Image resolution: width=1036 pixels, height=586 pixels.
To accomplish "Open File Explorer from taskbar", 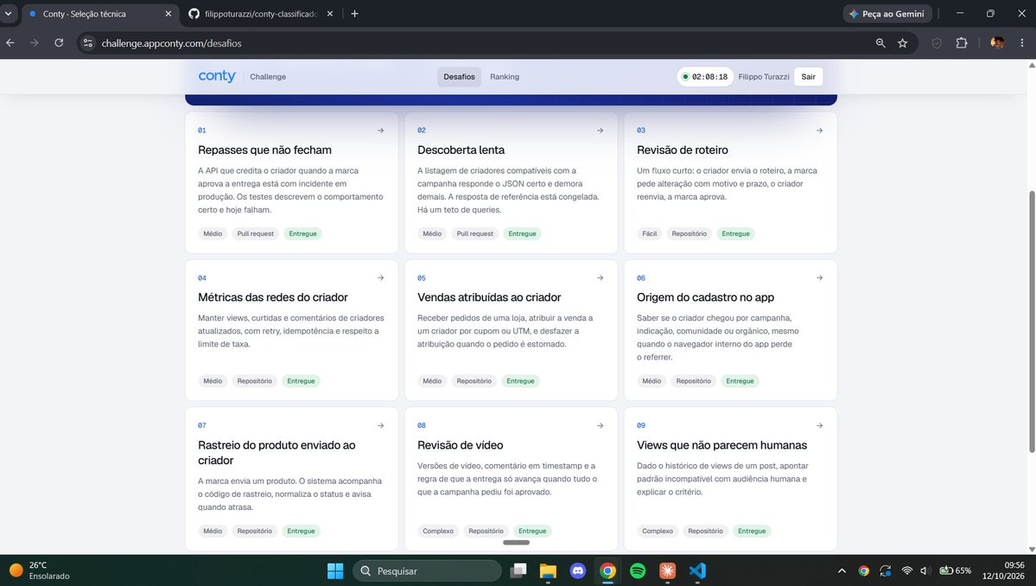I will point(548,570).
